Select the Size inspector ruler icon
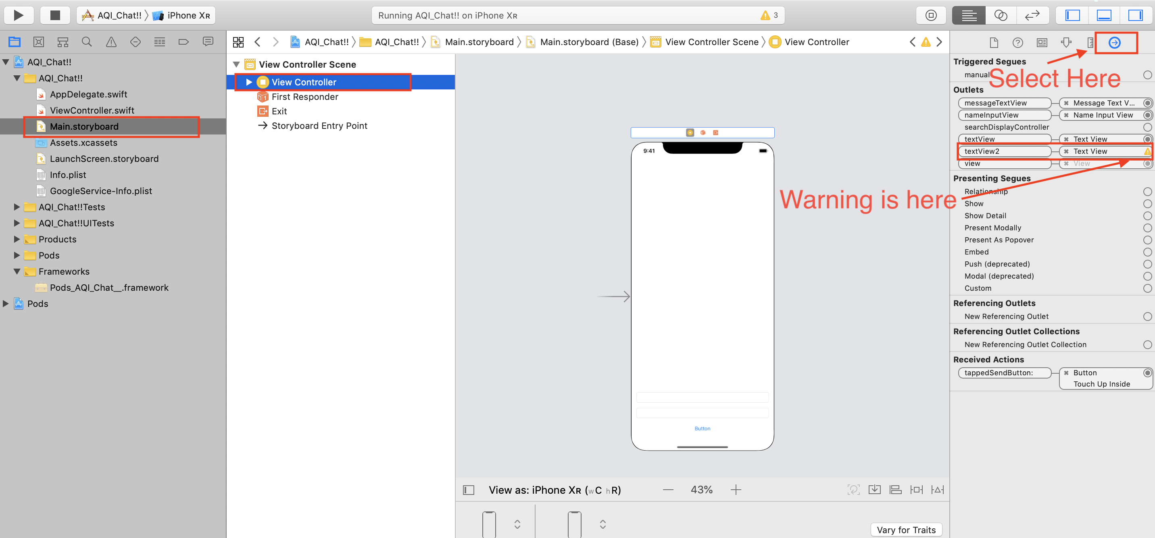 (x=1090, y=43)
